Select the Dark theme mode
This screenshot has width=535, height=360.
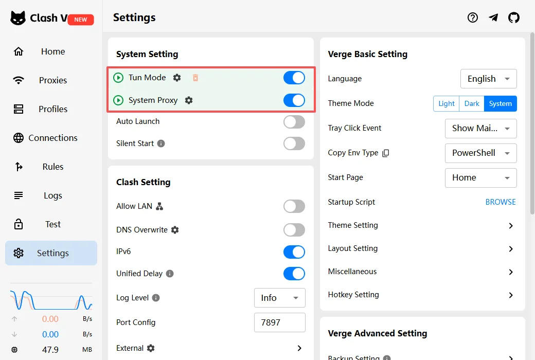point(472,103)
